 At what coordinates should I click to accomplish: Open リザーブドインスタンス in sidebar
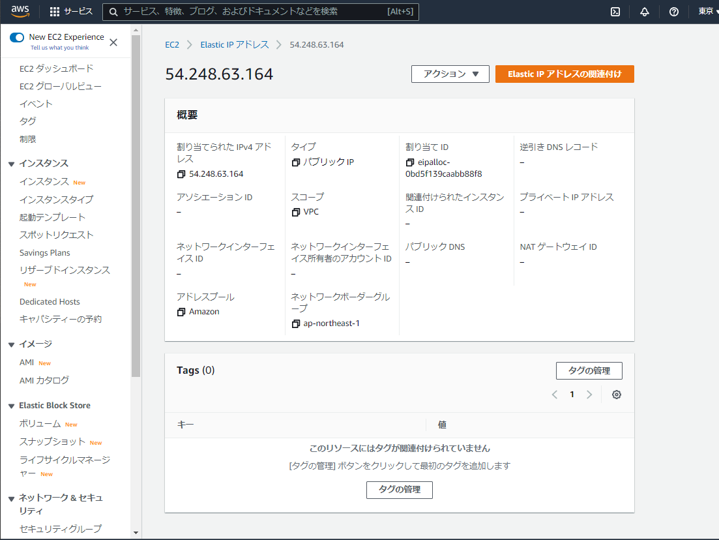point(65,270)
